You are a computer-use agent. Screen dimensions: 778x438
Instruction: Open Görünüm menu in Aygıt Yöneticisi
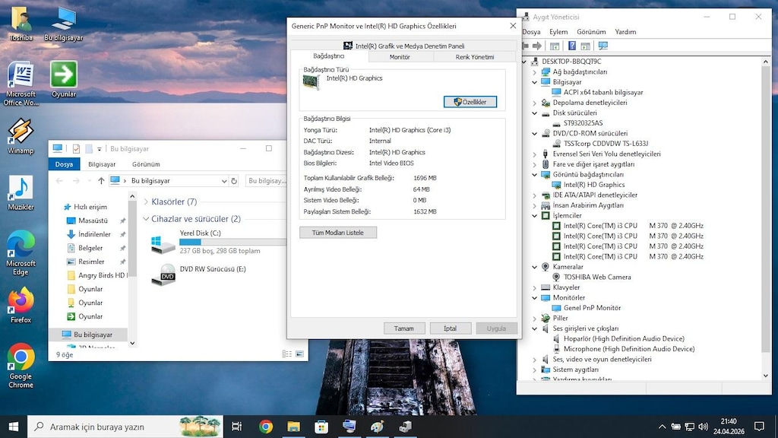click(x=591, y=32)
